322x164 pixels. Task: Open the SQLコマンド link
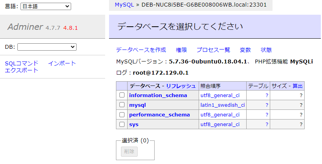22,63
